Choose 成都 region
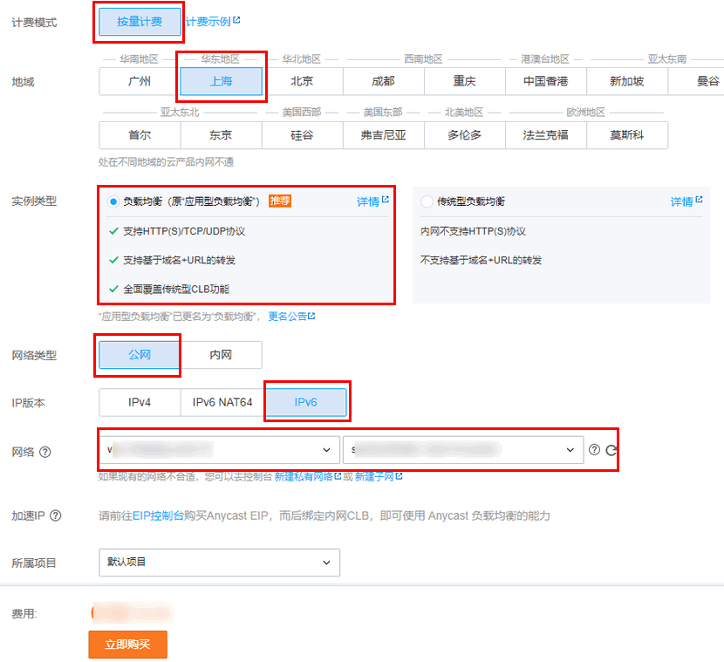Screen dimensions: 724x662 tap(384, 81)
